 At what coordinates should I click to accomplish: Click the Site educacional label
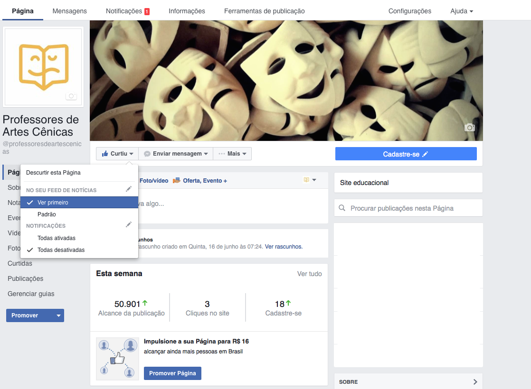(x=364, y=183)
